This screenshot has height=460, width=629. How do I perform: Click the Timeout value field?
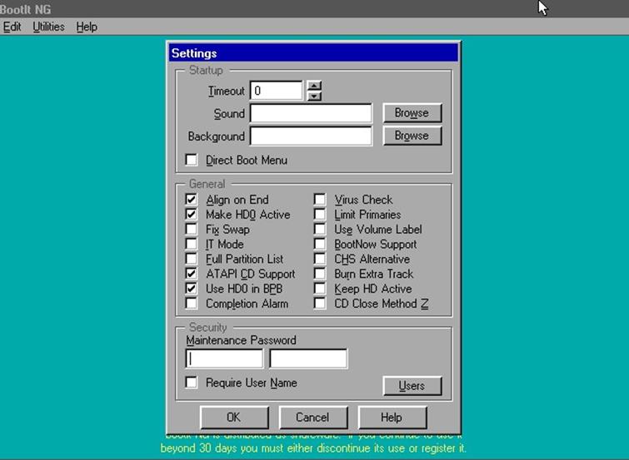277,91
